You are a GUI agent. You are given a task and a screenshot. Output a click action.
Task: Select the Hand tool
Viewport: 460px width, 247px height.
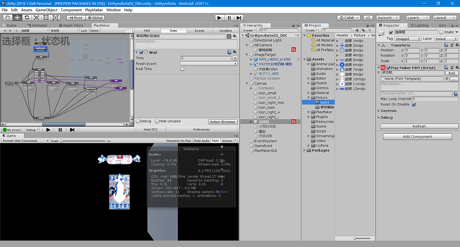pyautogui.click(x=8, y=18)
